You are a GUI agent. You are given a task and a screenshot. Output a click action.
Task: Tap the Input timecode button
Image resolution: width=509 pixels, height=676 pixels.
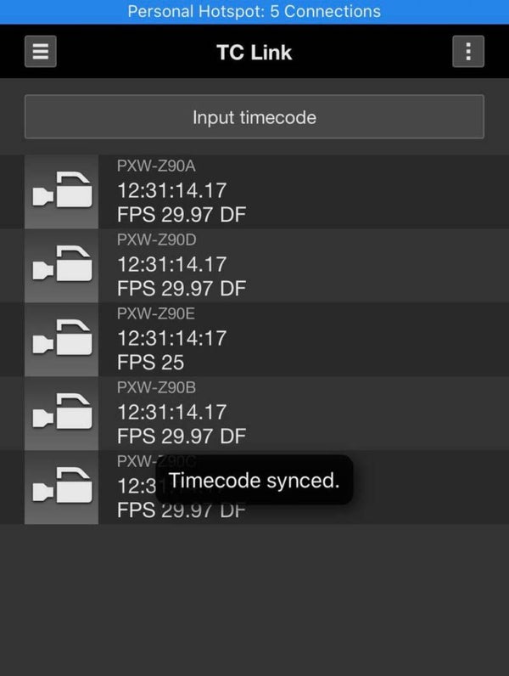point(255,117)
